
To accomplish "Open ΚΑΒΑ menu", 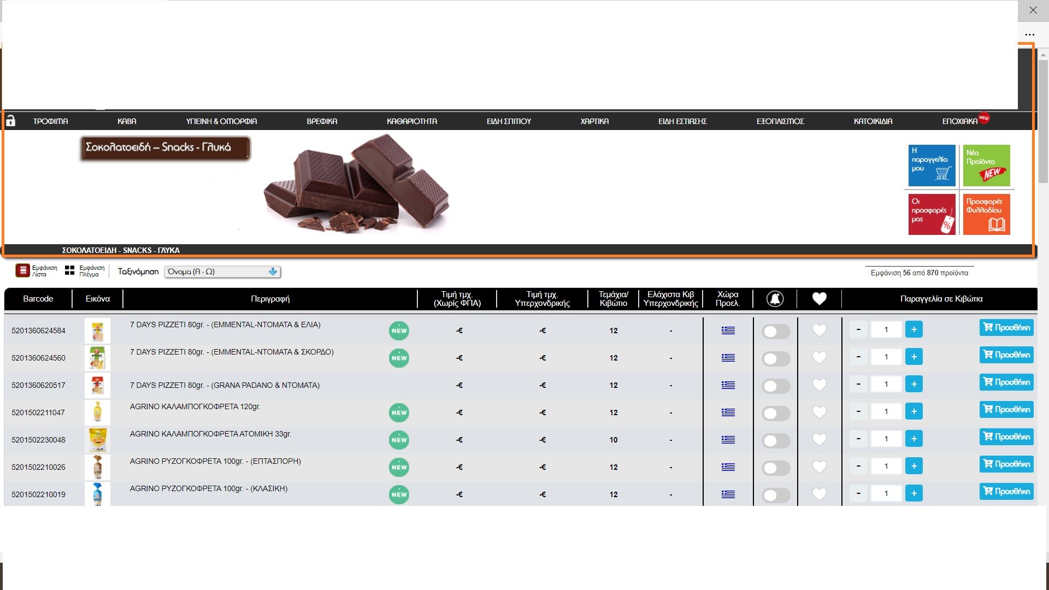I will (x=127, y=121).
